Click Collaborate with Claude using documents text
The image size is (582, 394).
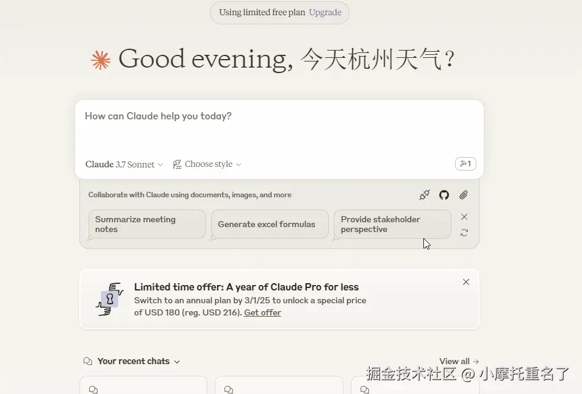pos(190,195)
